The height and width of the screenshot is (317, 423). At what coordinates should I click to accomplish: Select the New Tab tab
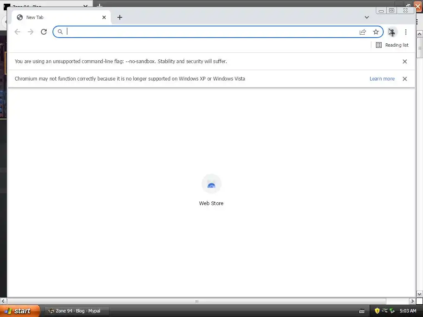pyautogui.click(x=61, y=17)
